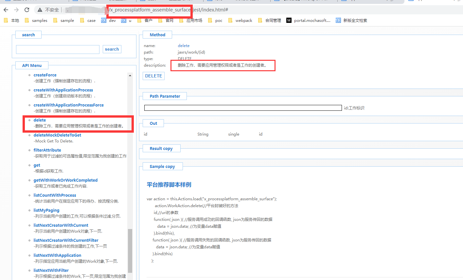Click the method name value delete
The height and width of the screenshot is (280, 463).
click(x=184, y=45)
